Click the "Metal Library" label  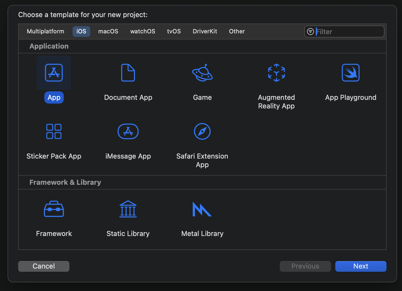click(202, 234)
